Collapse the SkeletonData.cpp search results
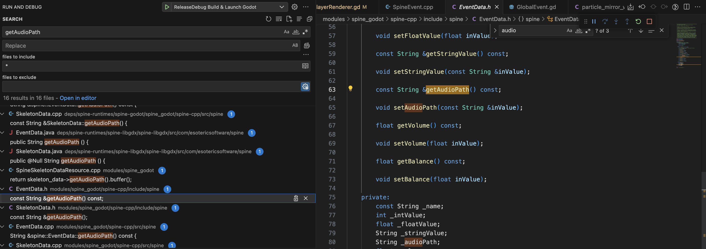This screenshot has height=249, width=706. point(3,114)
